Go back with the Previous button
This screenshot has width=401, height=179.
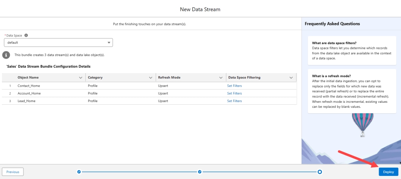[x=13, y=172]
